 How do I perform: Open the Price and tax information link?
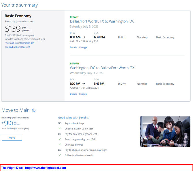pos(18,43)
